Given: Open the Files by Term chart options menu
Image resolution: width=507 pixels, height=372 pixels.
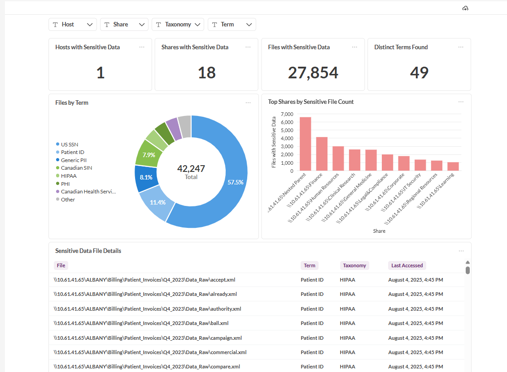Looking at the screenshot, I should click(248, 102).
